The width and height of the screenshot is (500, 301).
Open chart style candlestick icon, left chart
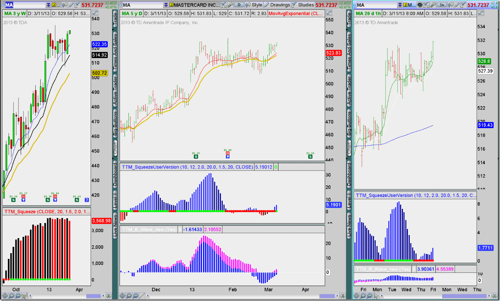point(65,5)
